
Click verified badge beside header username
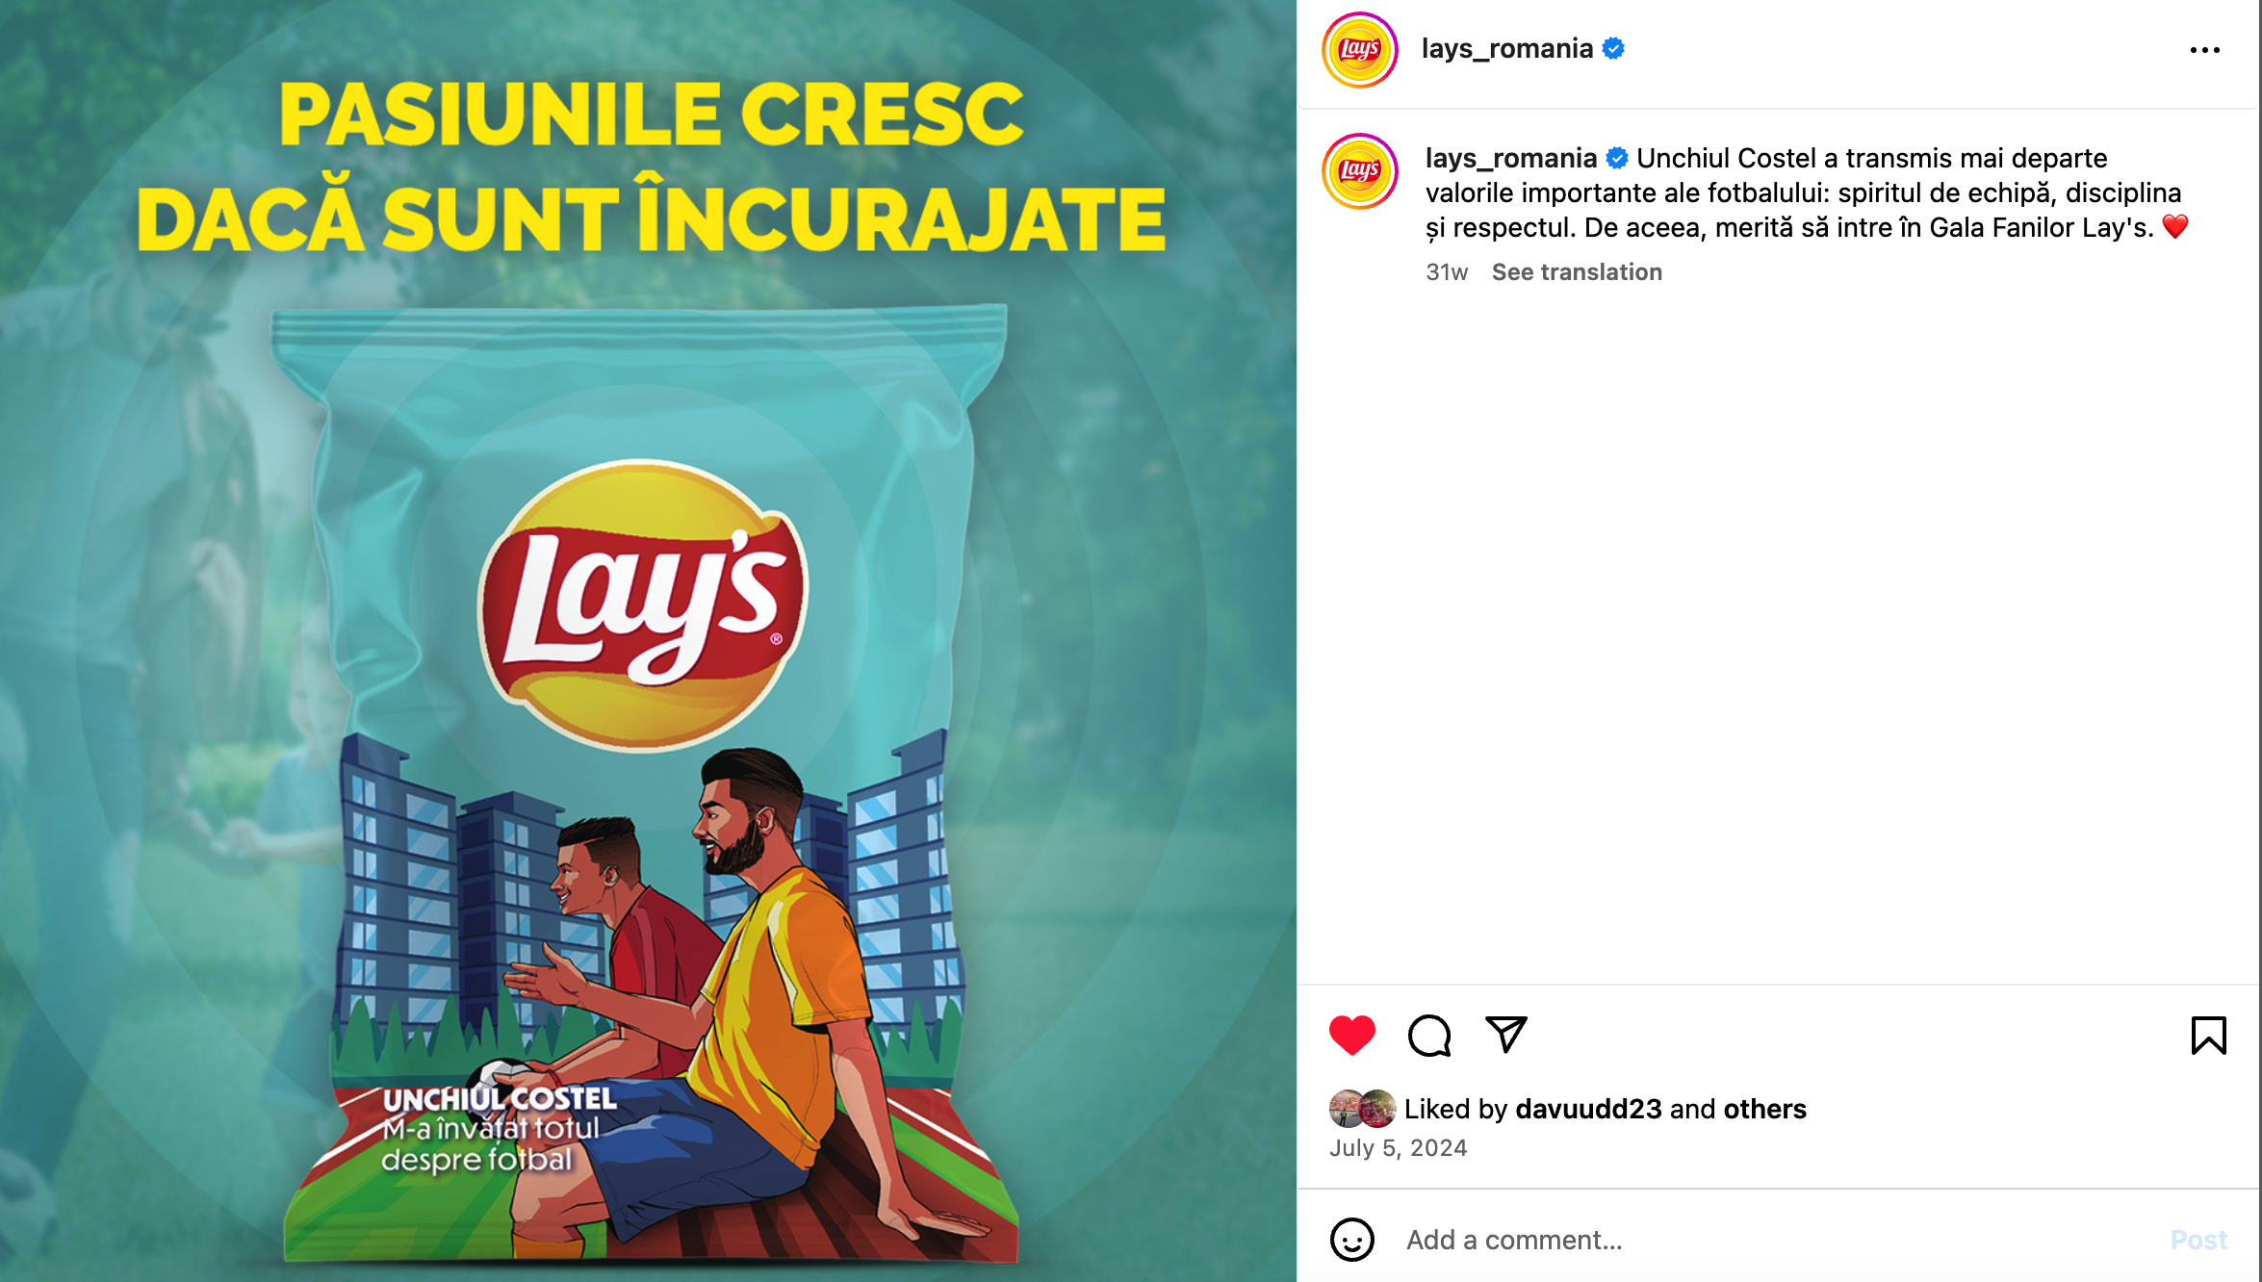tap(1613, 48)
